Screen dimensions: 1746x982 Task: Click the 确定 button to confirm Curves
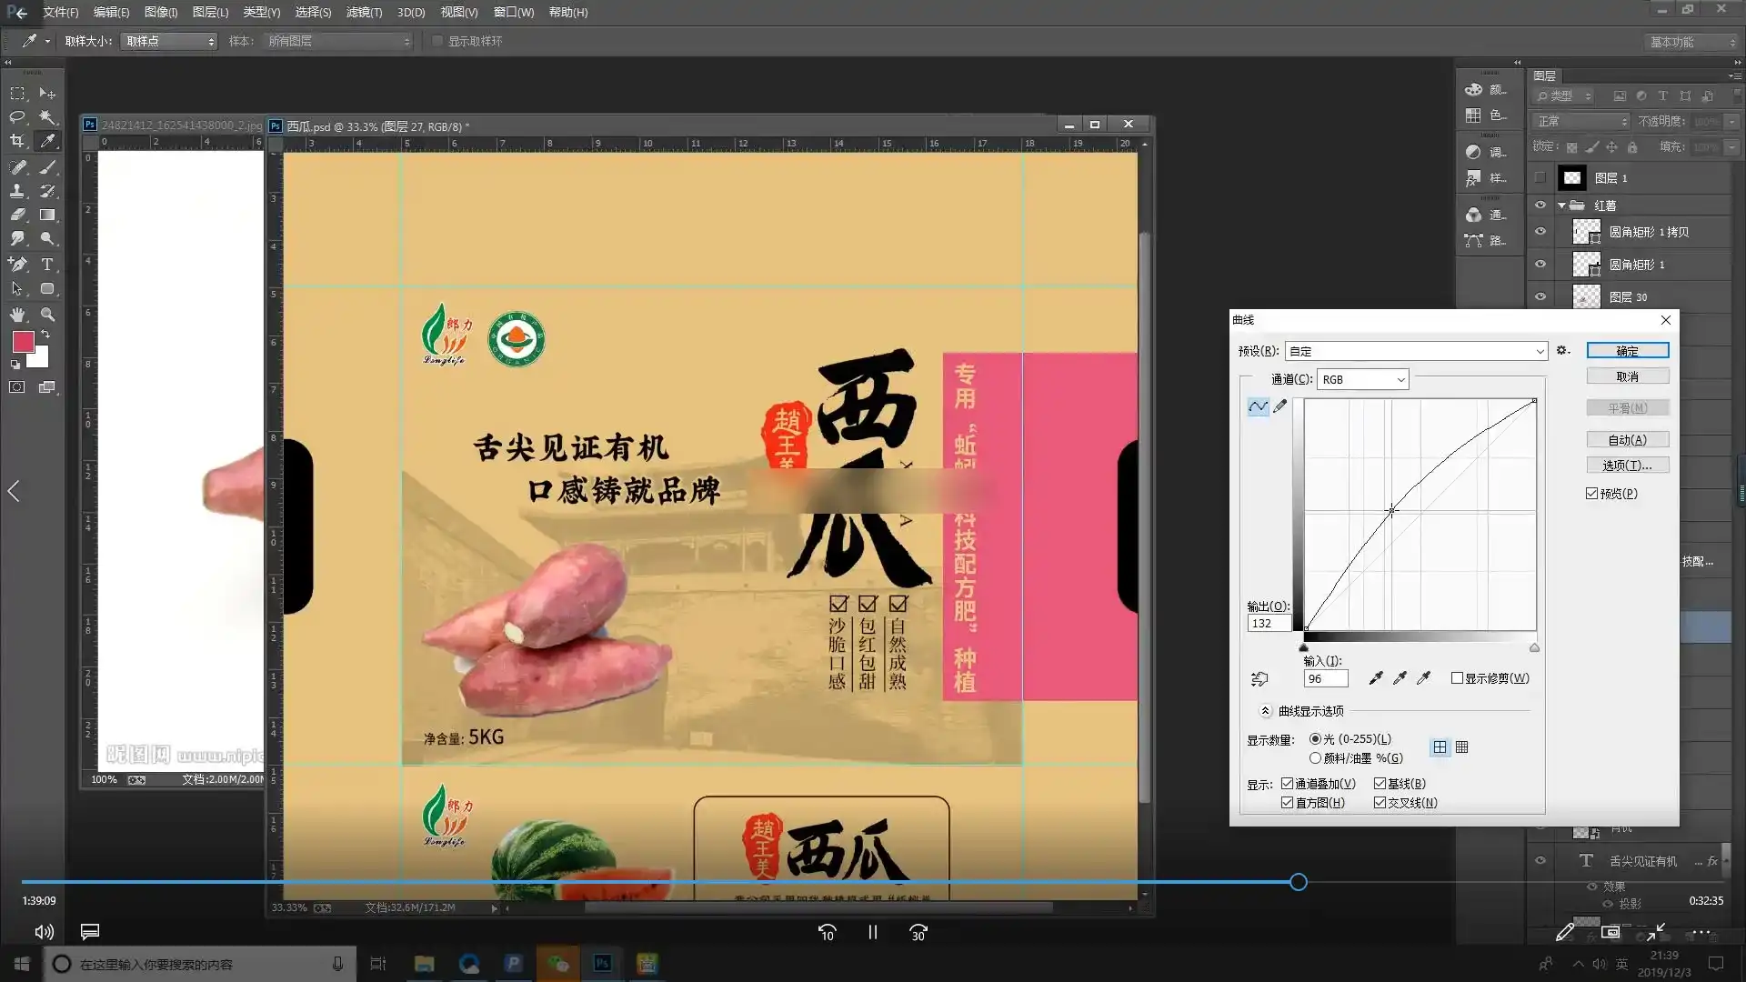pos(1627,350)
